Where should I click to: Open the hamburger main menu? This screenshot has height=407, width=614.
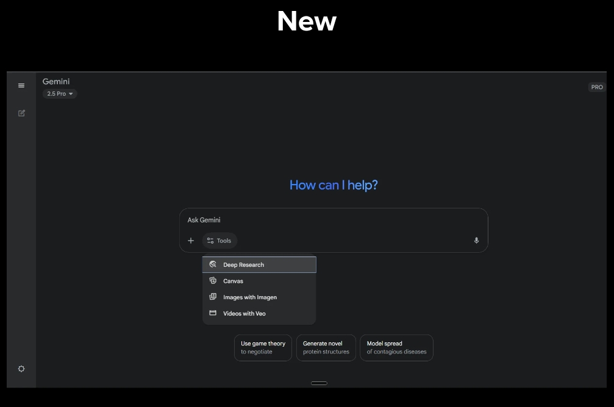pos(21,86)
